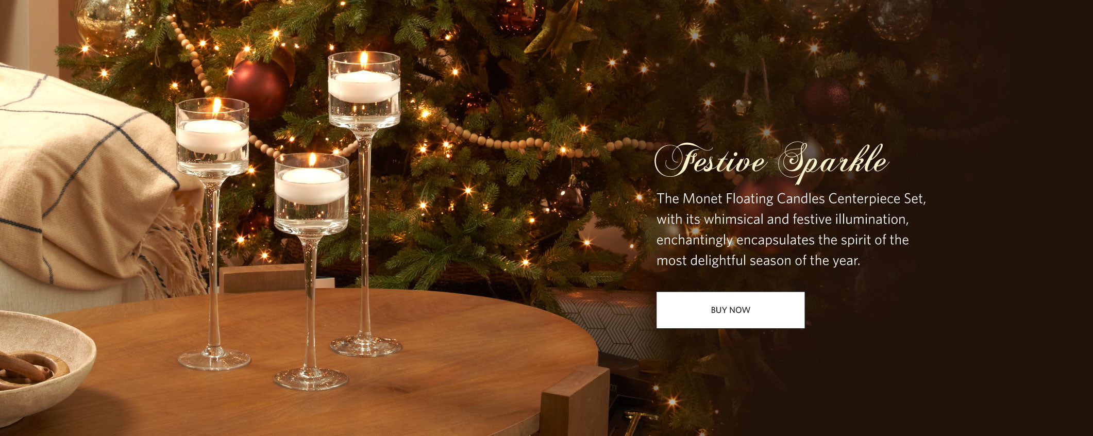Select the Monet Floating Candles description text
Screen dimensions: 1093x436
tap(791, 229)
